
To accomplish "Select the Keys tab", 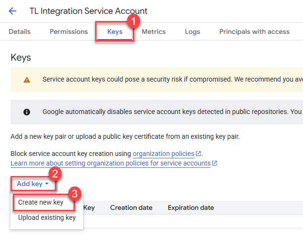I will 115,31.
